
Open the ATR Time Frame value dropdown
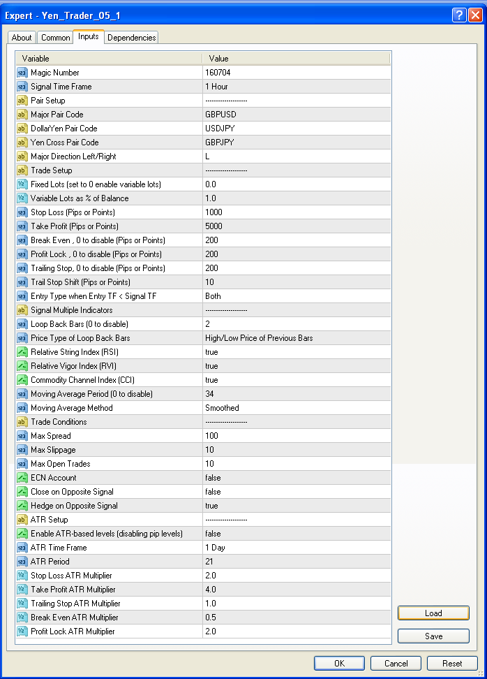[296, 548]
